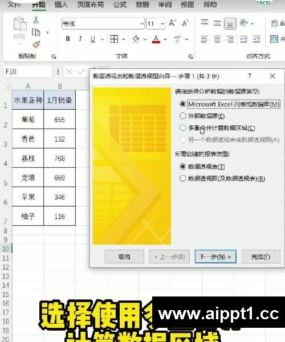This screenshot has height=342, width=285.
Task: Click the wrap text icon
Action: [275, 23]
